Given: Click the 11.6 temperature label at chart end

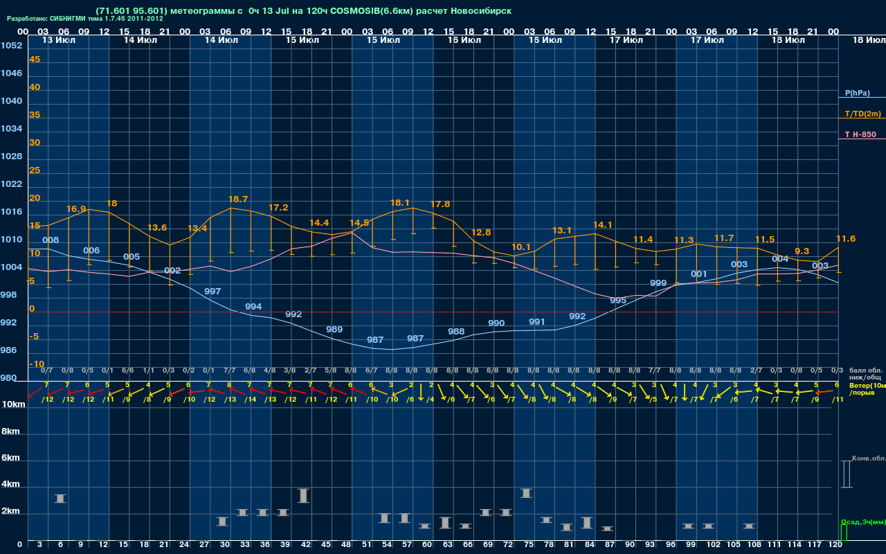Looking at the screenshot, I should (x=846, y=239).
